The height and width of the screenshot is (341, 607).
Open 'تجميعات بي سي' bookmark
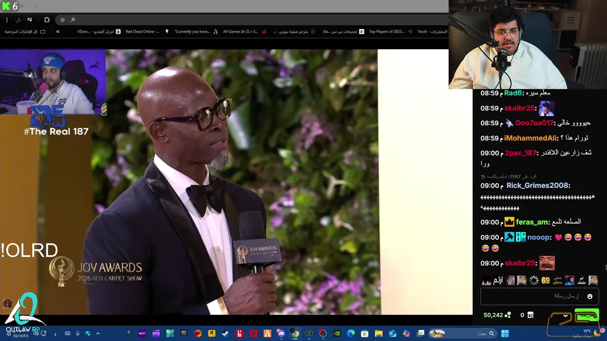click(343, 32)
